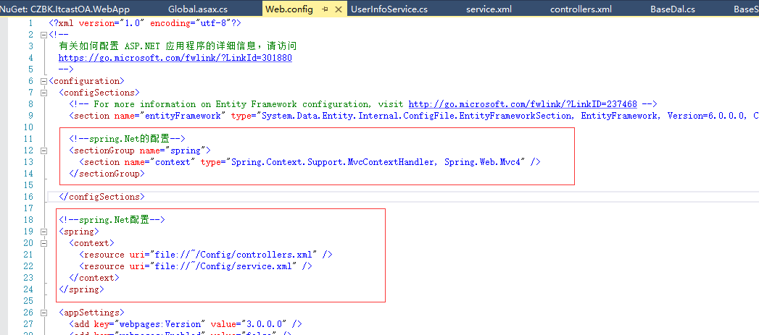This screenshot has width=759, height=335.
Task: Click the opening context tag
Action: [x=92, y=243]
